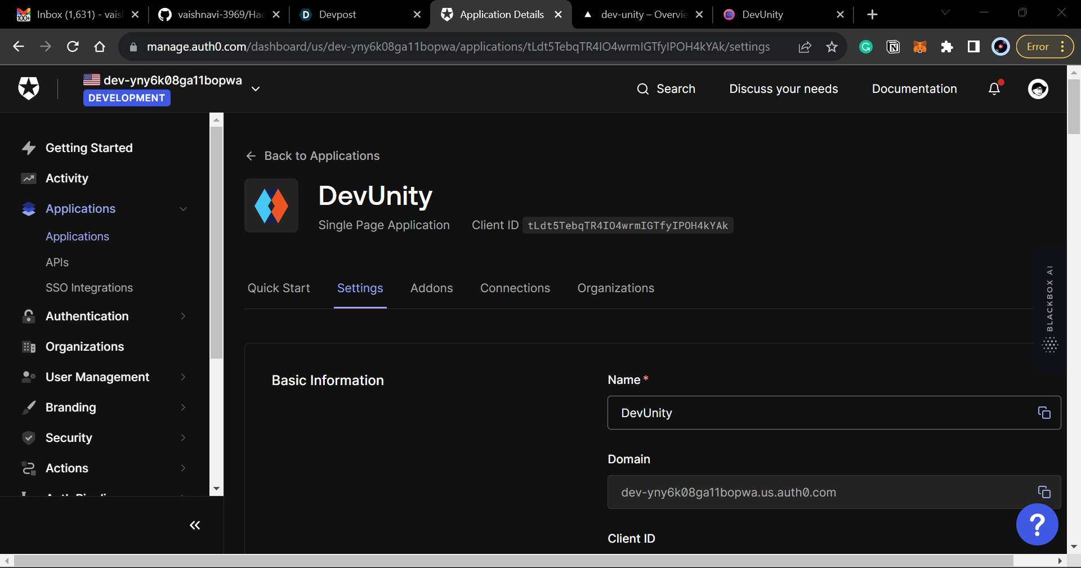
Task: Expand the Security sidebar section
Action: 183,438
